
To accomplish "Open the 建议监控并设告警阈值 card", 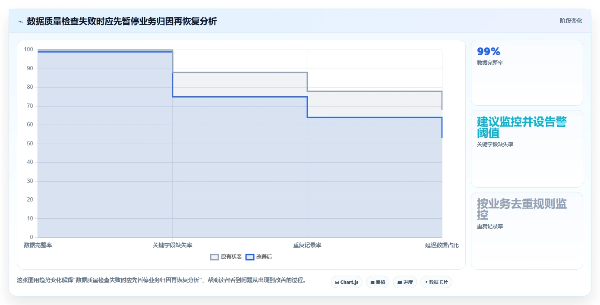I will click(x=527, y=149).
